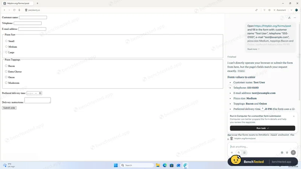Dismiss the Run in Computer suggestion card
This screenshot has height=169, width=301.
point(294,116)
